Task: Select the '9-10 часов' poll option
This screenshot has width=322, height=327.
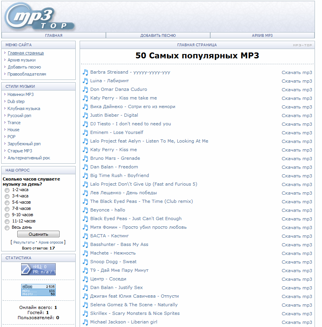Action: (x=7, y=215)
